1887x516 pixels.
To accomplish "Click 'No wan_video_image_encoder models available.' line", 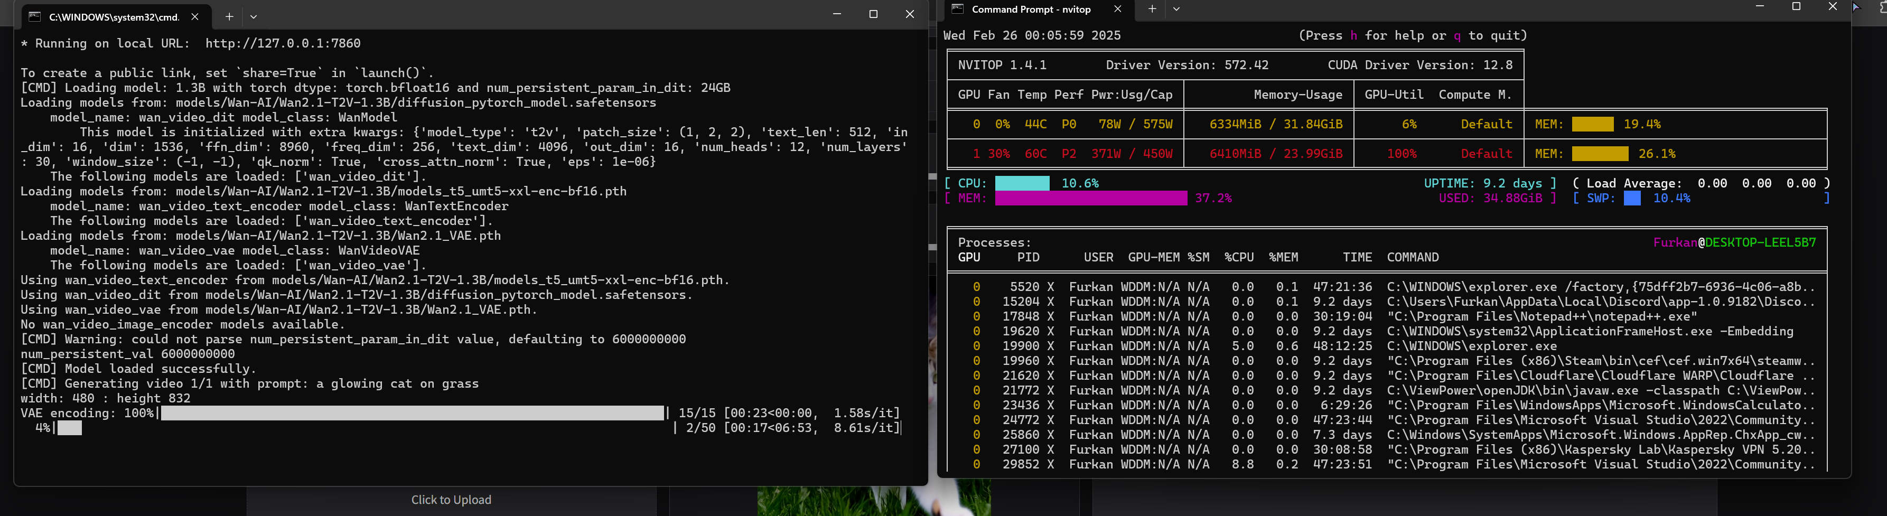I will pos(183,324).
